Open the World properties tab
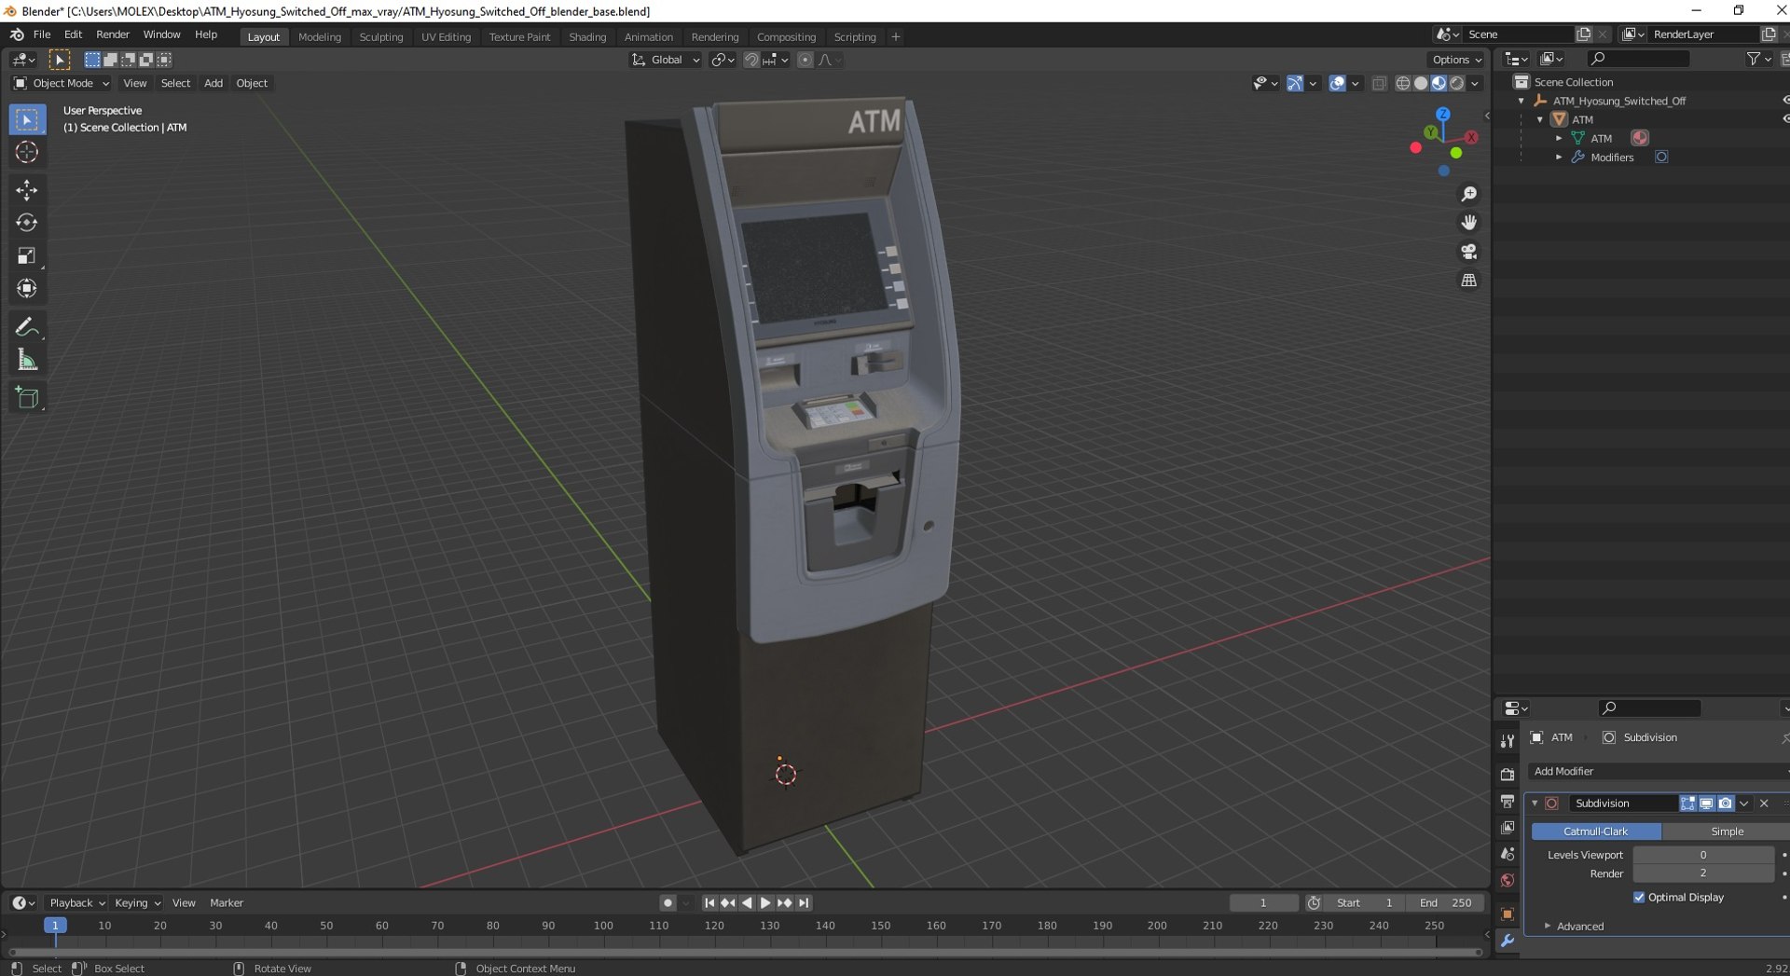 click(x=1508, y=880)
